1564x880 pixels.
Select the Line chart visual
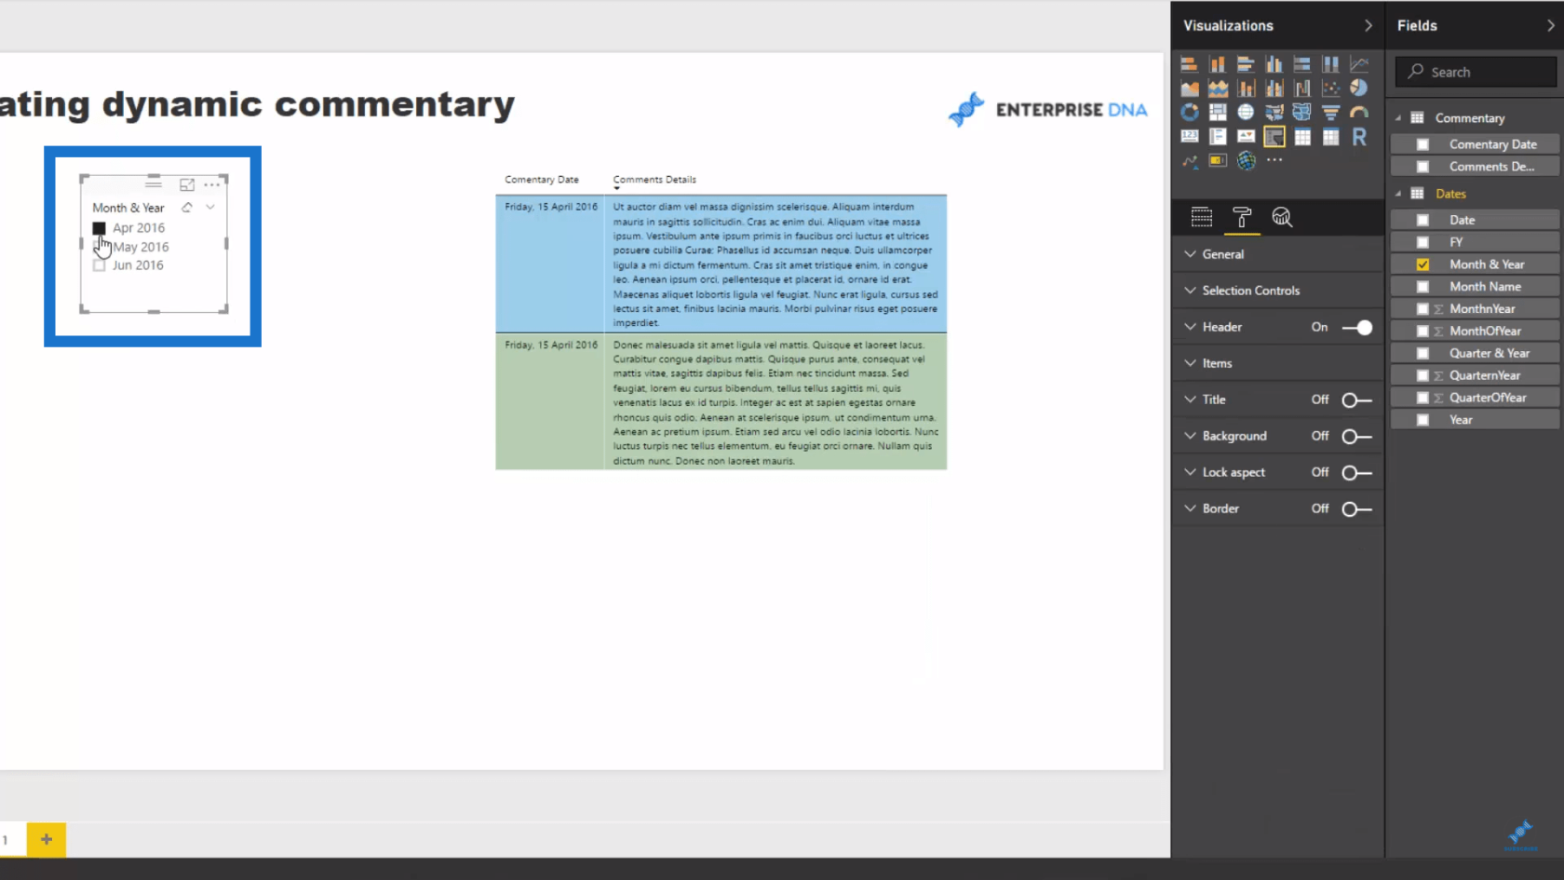point(1359,64)
